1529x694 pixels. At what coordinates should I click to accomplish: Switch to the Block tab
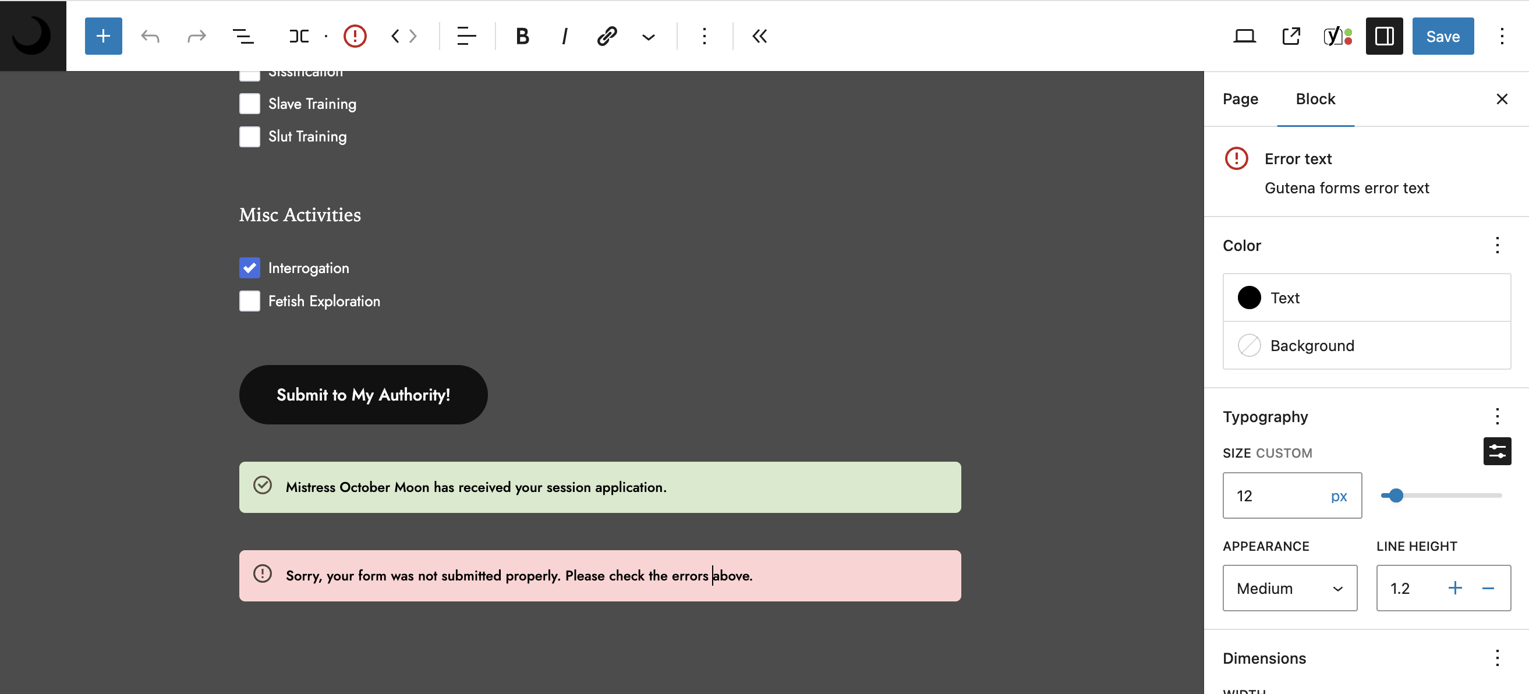[x=1315, y=98]
